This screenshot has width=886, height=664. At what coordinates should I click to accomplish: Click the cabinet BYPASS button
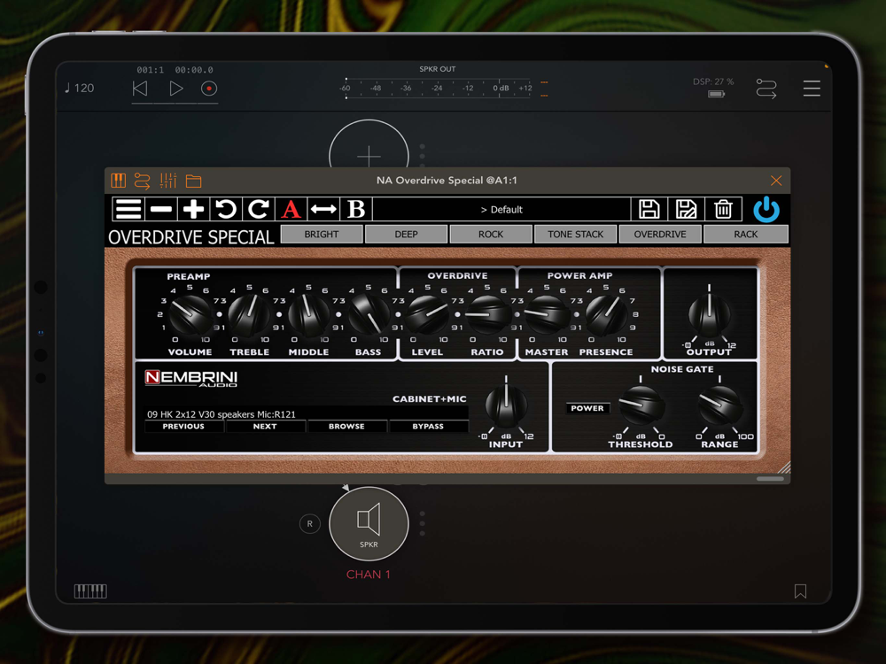(428, 427)
